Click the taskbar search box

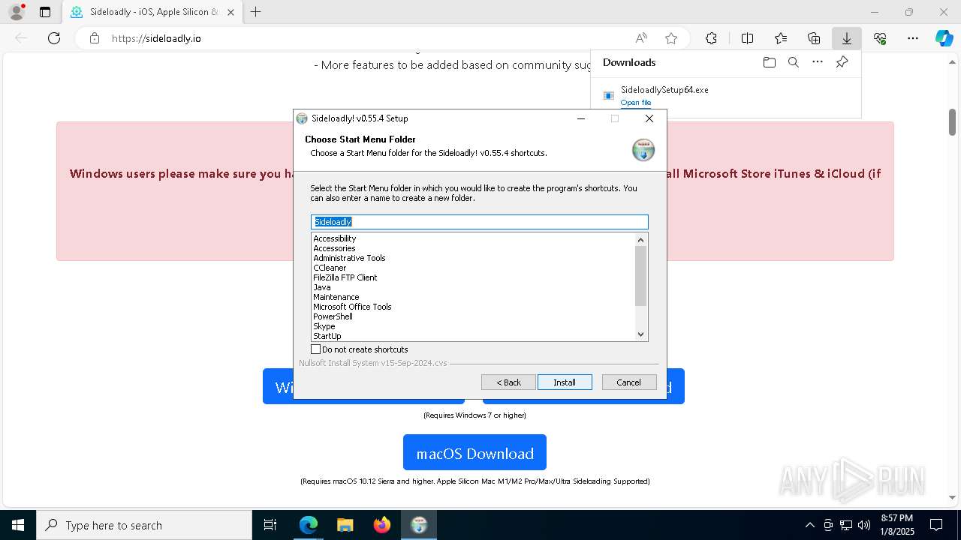(144, 525)
